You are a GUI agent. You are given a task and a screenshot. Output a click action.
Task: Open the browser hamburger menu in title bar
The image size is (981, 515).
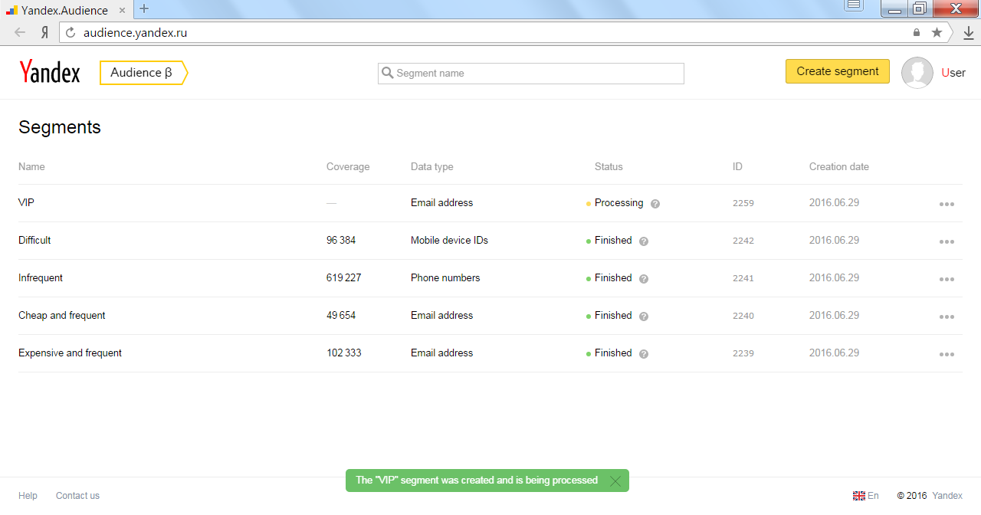(854, 6)
